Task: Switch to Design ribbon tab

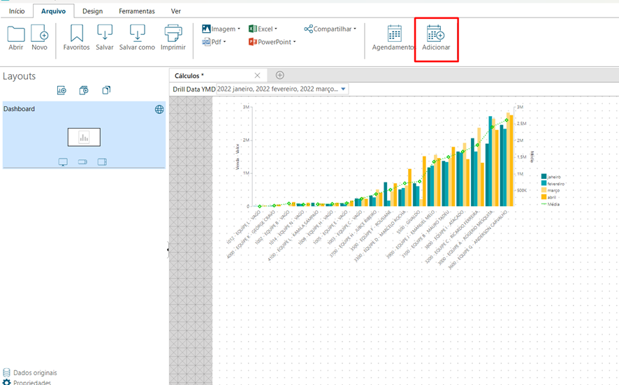Action: [92, 11]
